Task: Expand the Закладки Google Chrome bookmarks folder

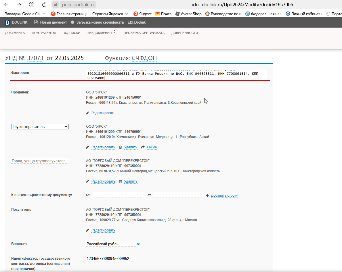Action: point(25,14)
